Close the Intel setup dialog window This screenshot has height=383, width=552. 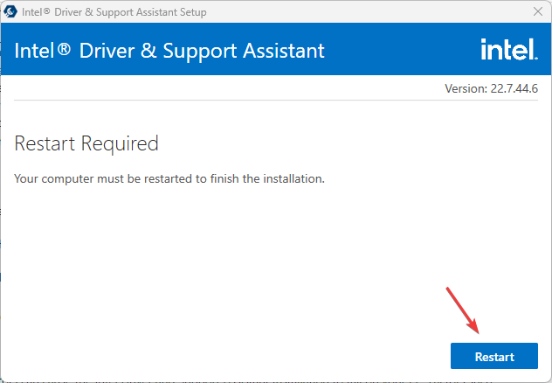pos(536,12)
